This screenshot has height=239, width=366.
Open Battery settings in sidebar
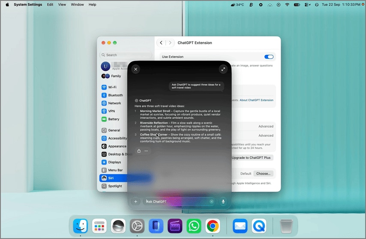coord(113,119)
